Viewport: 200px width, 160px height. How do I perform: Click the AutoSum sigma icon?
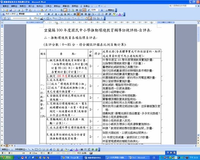click(x=102, y=18)
